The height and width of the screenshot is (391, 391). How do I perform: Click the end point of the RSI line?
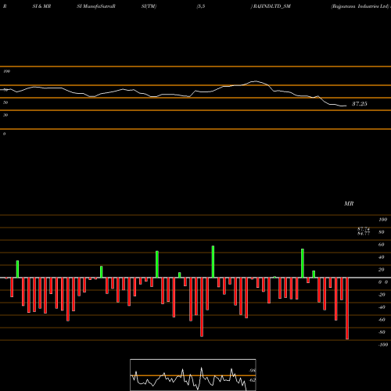pos(346,106)
